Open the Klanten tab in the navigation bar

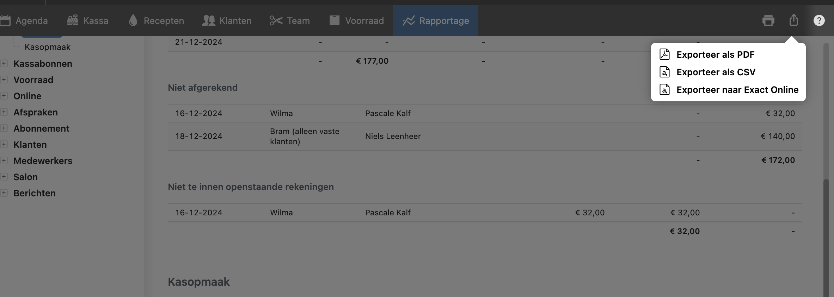click(x=227, y=20)
